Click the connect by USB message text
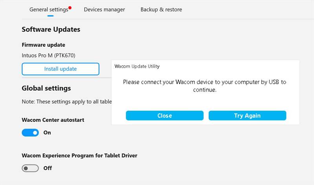 [x=204, y=86]
